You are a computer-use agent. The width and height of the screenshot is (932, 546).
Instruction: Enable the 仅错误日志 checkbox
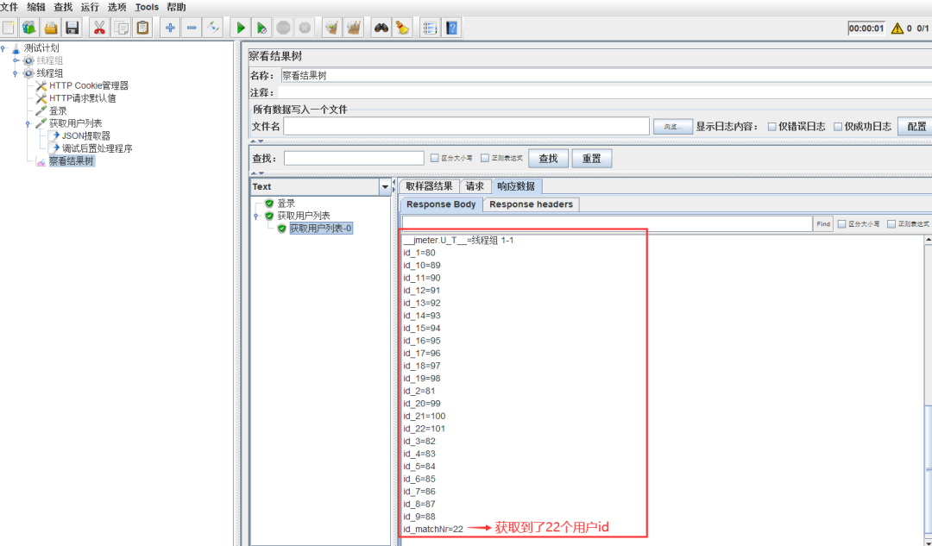772,127
